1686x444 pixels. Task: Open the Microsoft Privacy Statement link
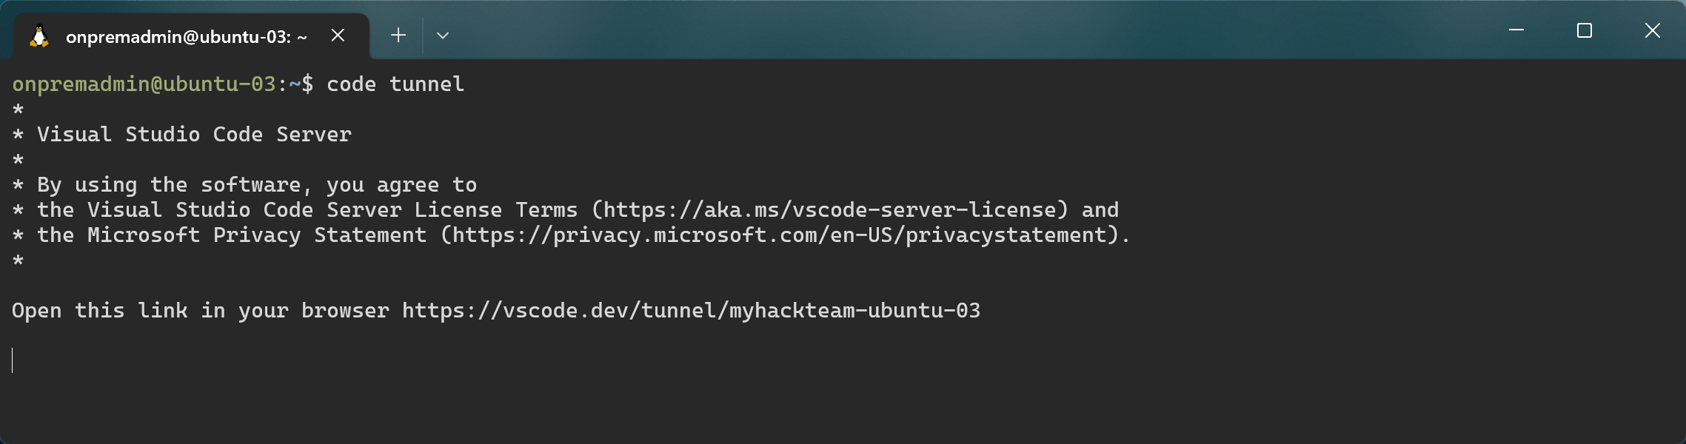click(777, 235)
